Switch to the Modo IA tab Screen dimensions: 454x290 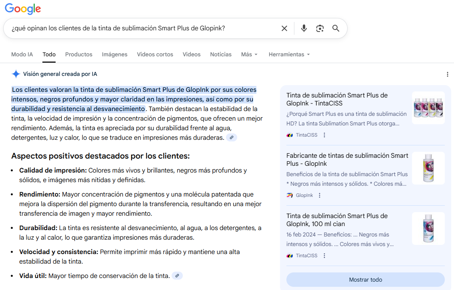[x=22, y=54]
